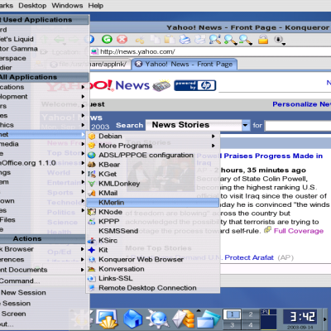Open the Desktop menu in menu bar
Viewport: 331px width, 331px height.
click(32, 6)
